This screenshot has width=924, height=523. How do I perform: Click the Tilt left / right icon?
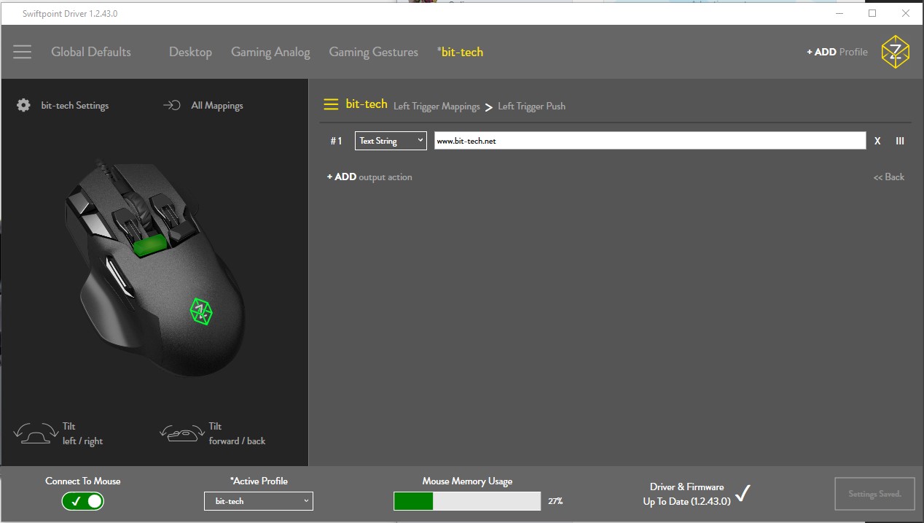point(36,433)
